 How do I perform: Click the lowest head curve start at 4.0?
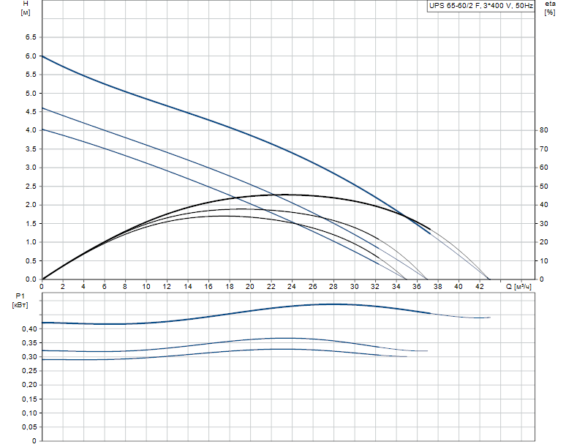(x=42, y=129)
